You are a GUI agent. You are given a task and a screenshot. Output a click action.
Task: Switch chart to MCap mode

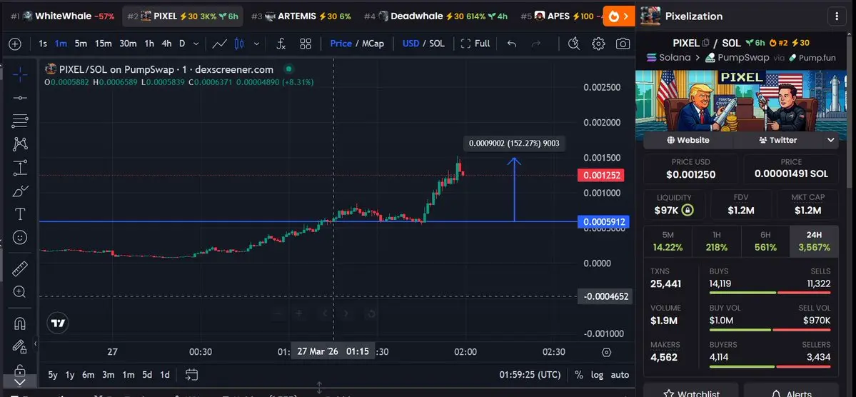pyautogui.click(x=373, y=44)
